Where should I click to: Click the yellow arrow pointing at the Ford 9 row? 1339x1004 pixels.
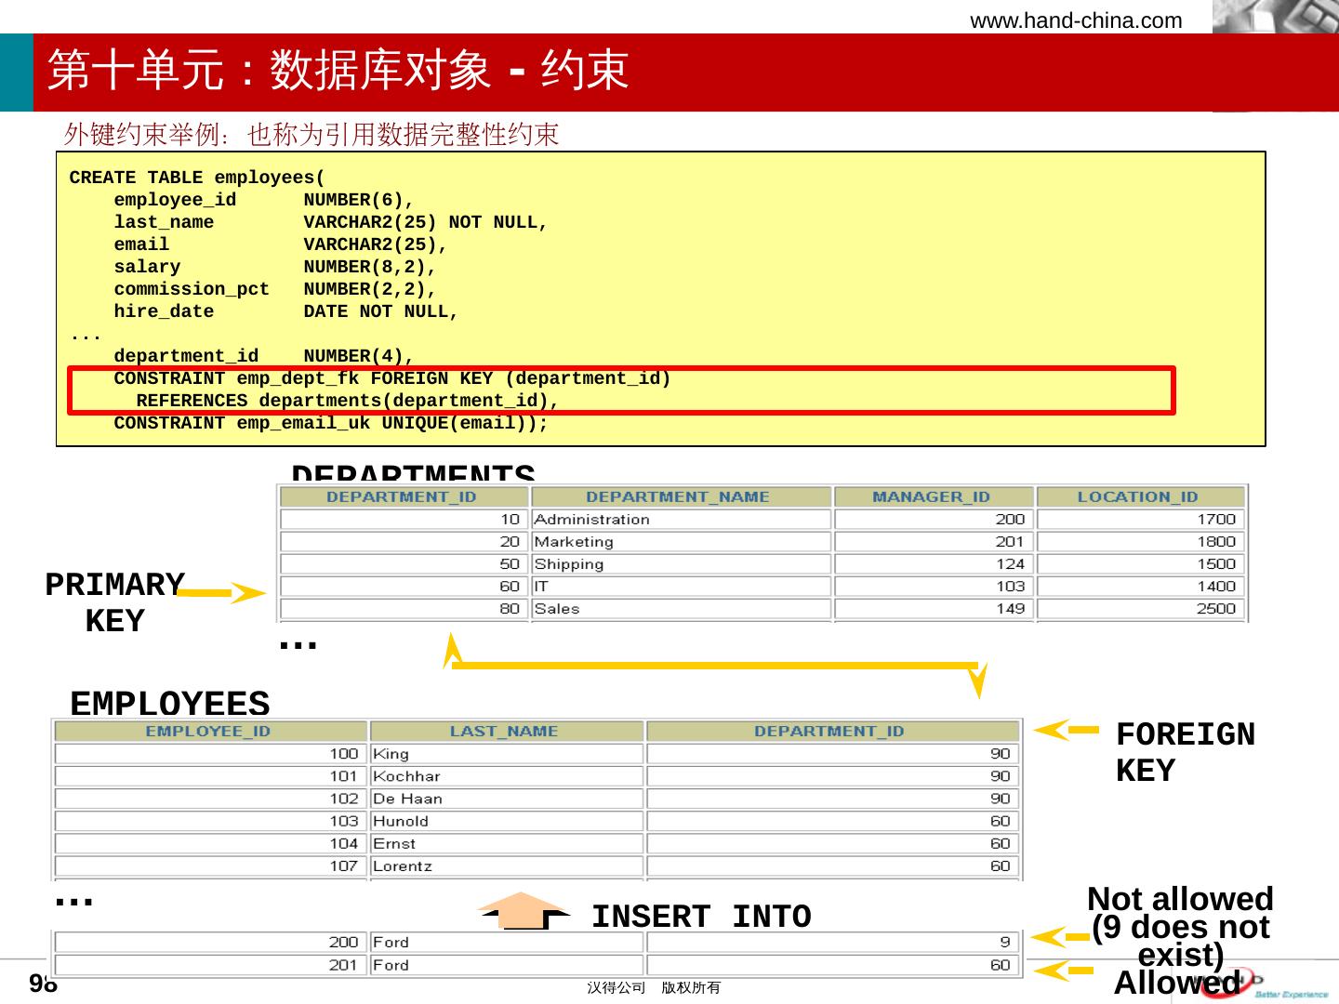(1063, 937)
